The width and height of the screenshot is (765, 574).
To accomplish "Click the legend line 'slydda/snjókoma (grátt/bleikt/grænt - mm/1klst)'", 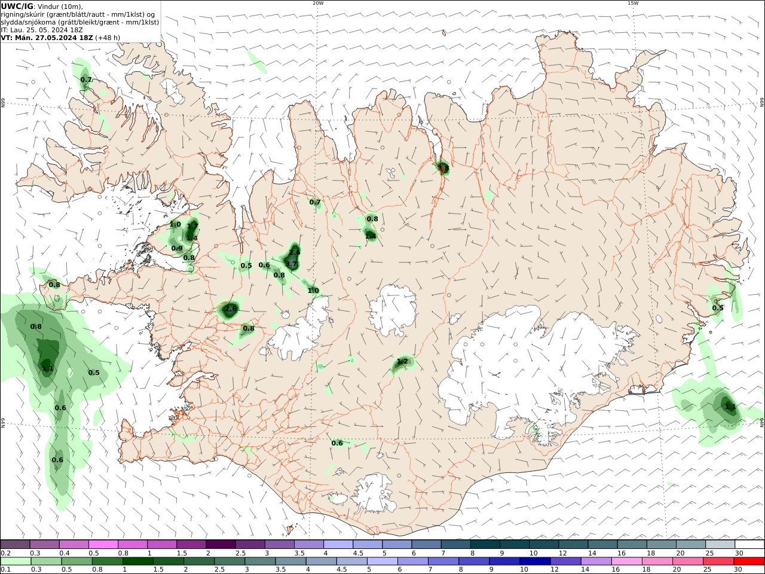I will click(80, 22).
